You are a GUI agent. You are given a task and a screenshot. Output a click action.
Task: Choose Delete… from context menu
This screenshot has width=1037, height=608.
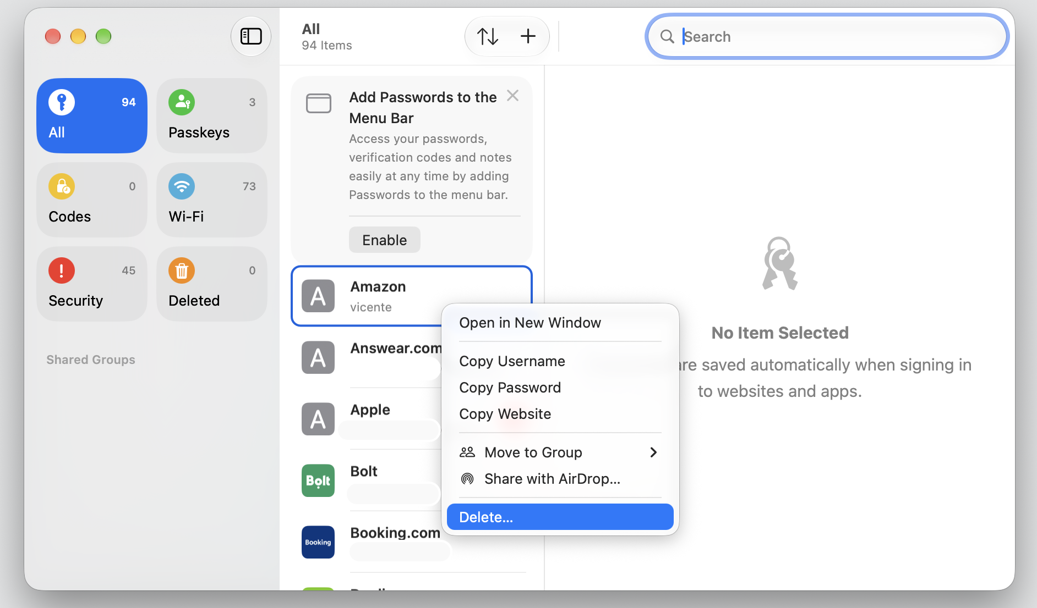click(x=560, y=517)
